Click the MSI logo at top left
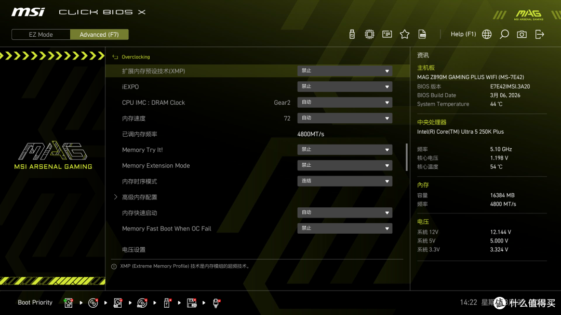The height and width of the screenshot is (315, 561). 28,12
